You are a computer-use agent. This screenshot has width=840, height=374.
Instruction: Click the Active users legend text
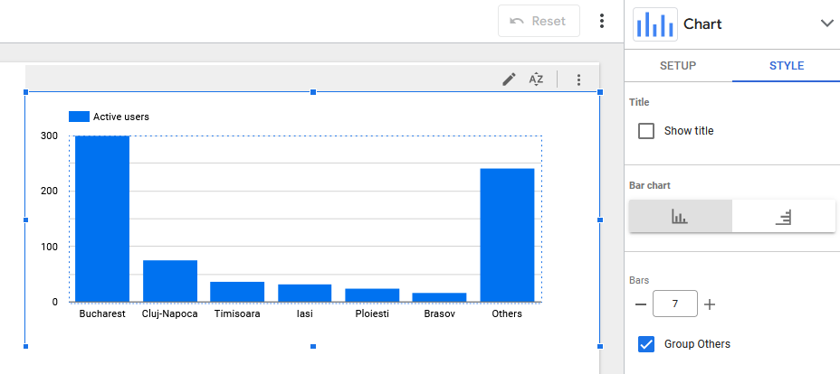tap(121, 117)
